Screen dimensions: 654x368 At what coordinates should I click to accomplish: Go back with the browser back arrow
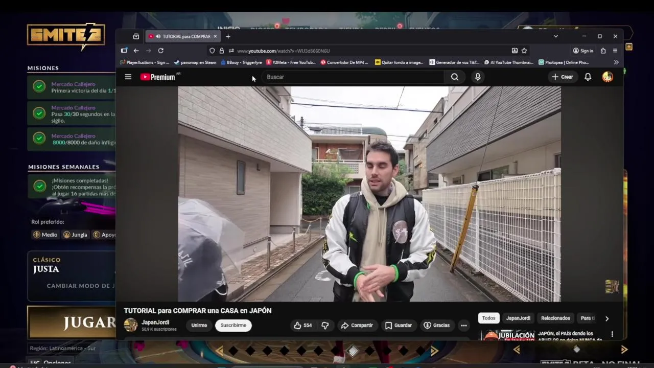[x=136, y=51]
